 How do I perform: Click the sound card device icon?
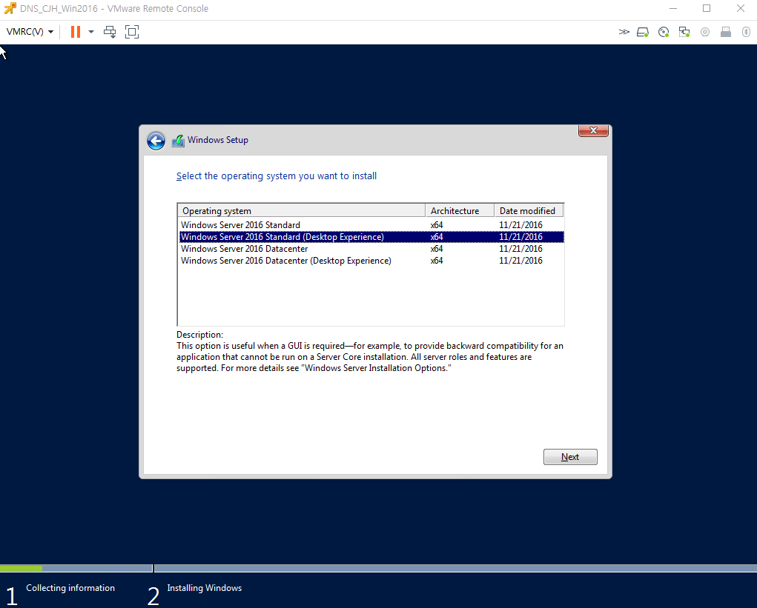[x=705, y=32]
